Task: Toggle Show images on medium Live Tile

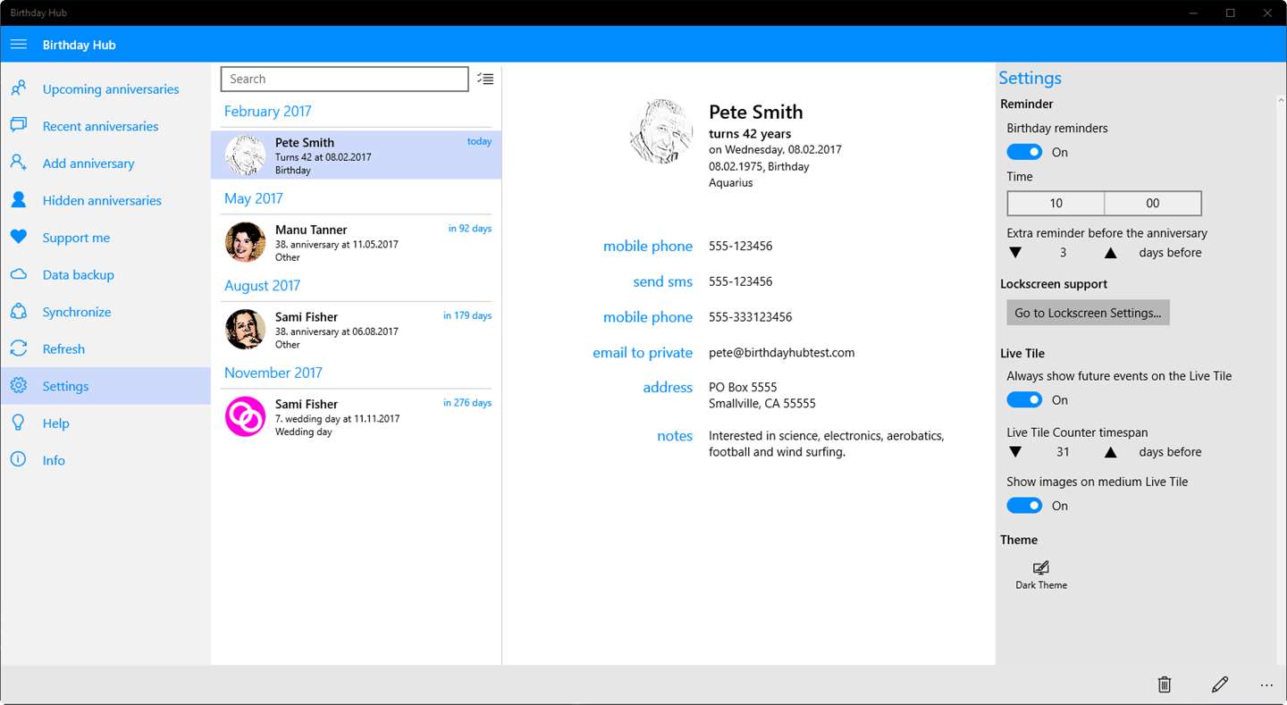Action: click(x=1024, y=506)
